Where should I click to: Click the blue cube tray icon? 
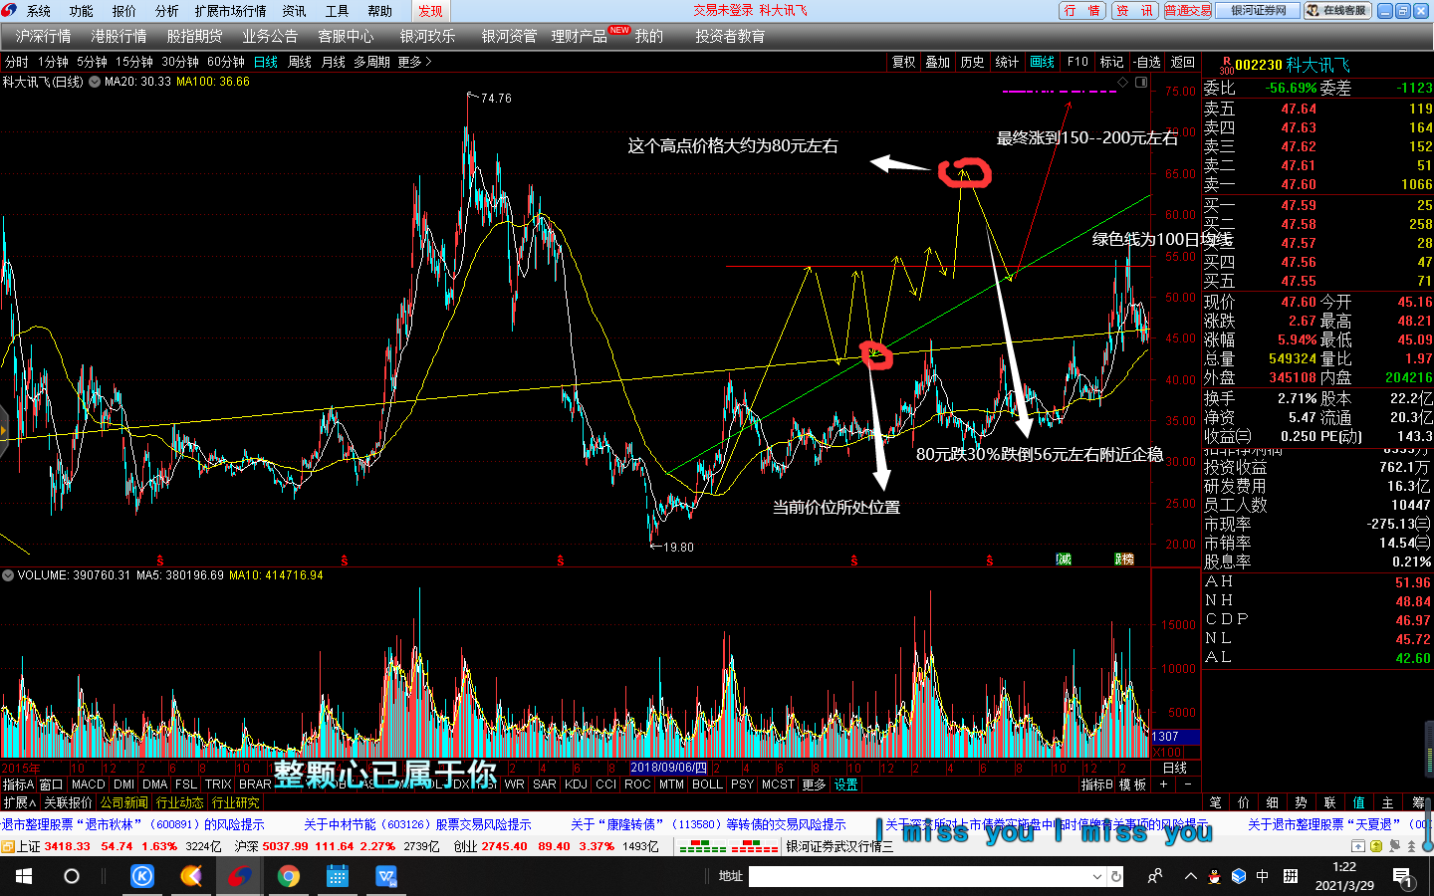(1239, 876)
